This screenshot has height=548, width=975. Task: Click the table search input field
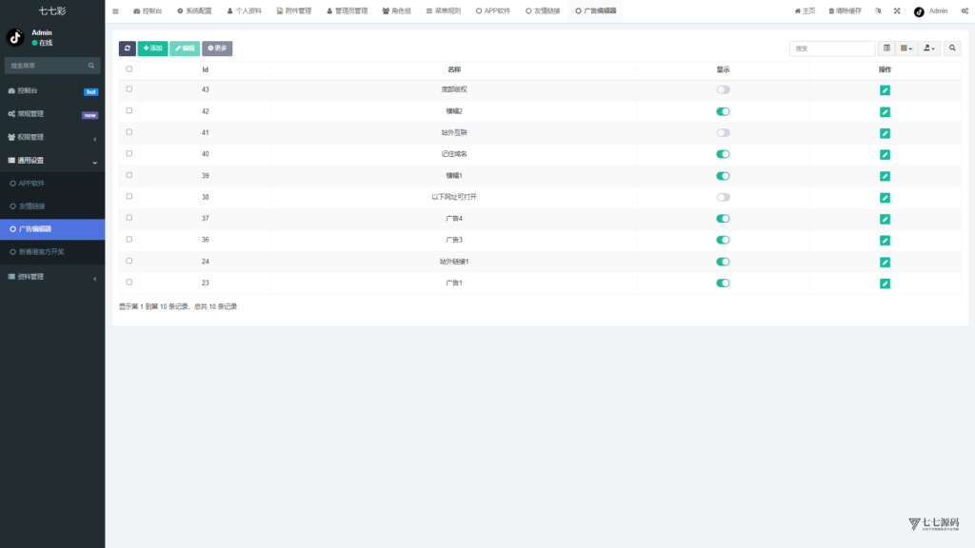point(831,48)
